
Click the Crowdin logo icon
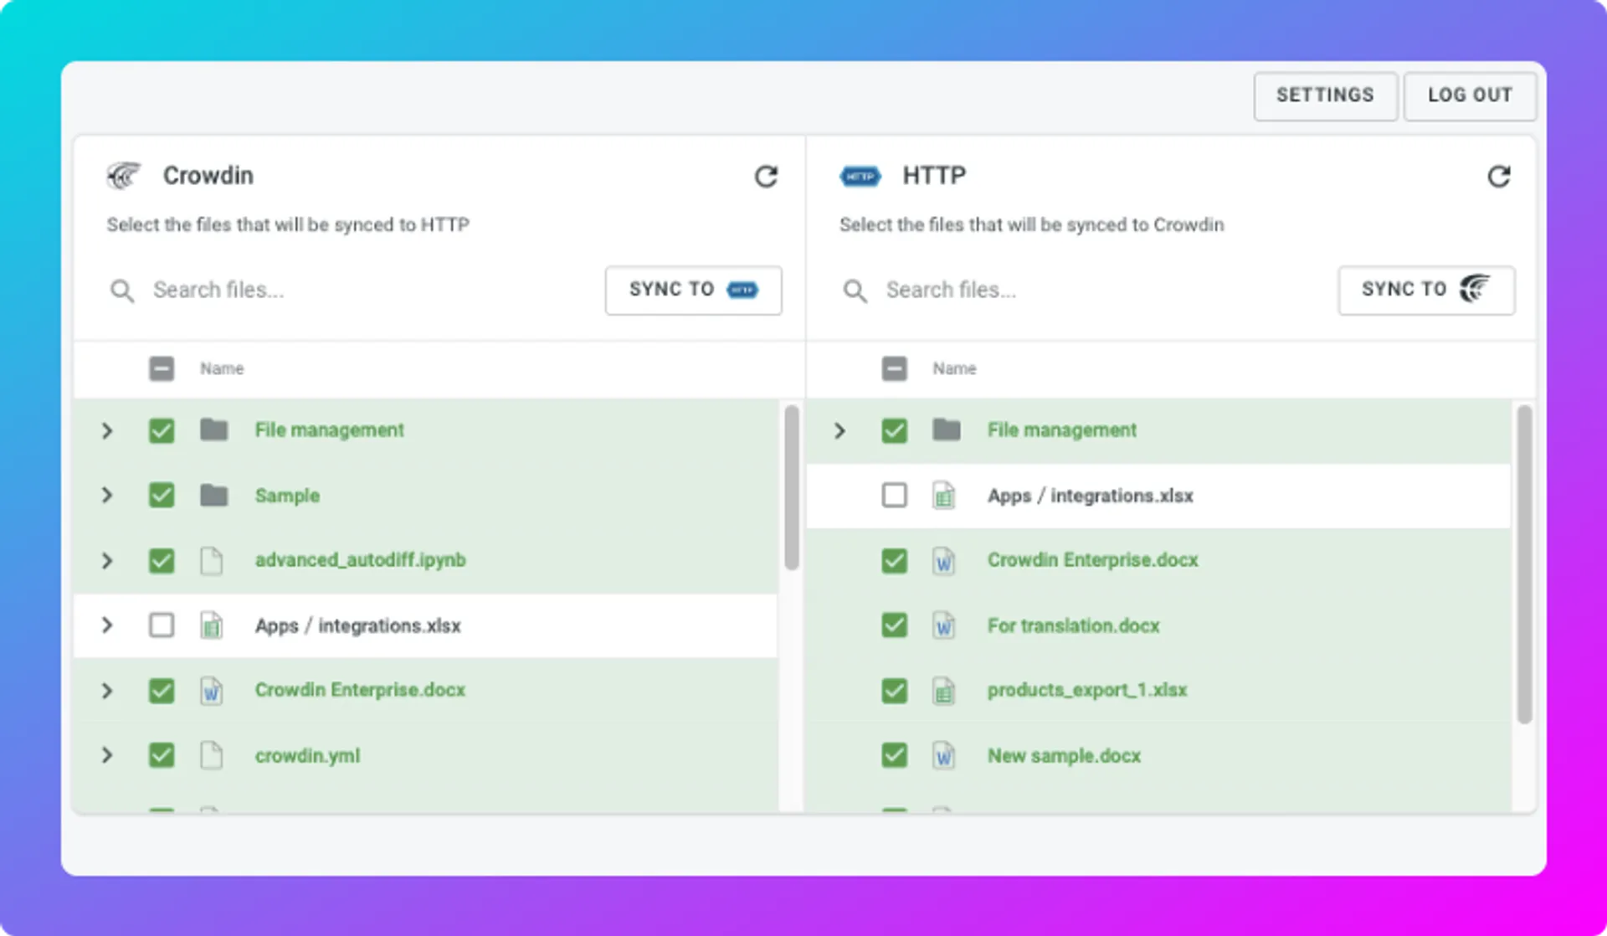[x=124, y=176]
